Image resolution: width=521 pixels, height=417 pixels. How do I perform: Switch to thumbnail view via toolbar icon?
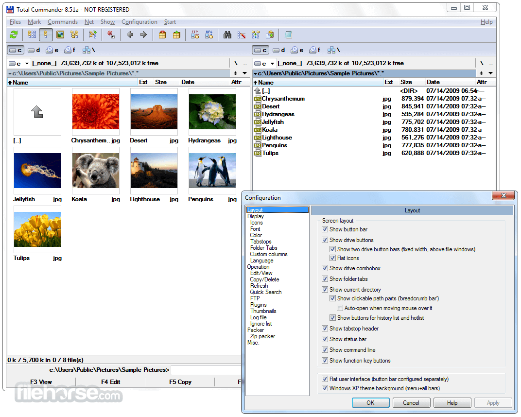click(x=60, y=35)
